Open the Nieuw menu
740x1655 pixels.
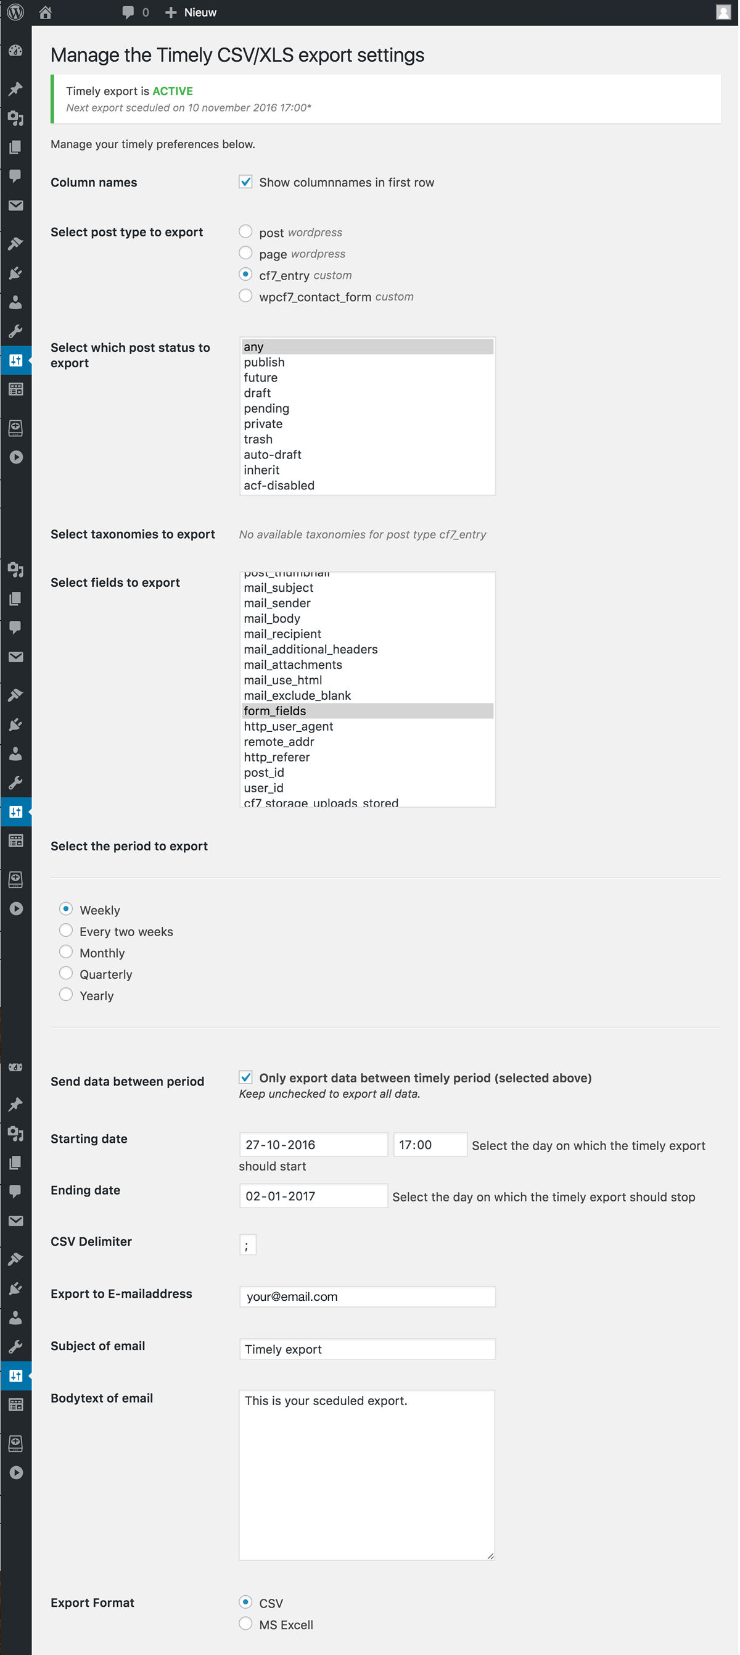(191, 12)
